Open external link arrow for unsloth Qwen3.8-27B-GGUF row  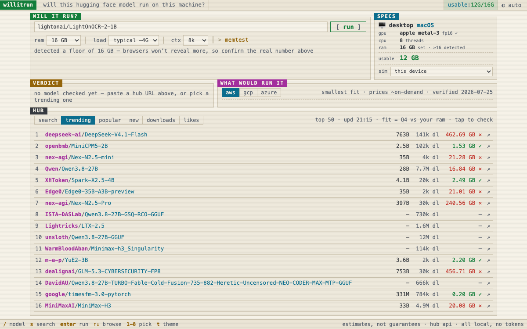(488, 237)
